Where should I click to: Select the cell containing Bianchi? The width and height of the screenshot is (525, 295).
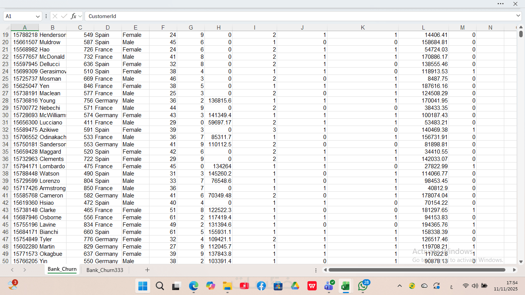53,232
